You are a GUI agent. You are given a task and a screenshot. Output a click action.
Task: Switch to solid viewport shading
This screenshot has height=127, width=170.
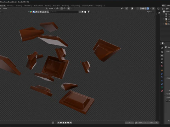pos(143,8)
